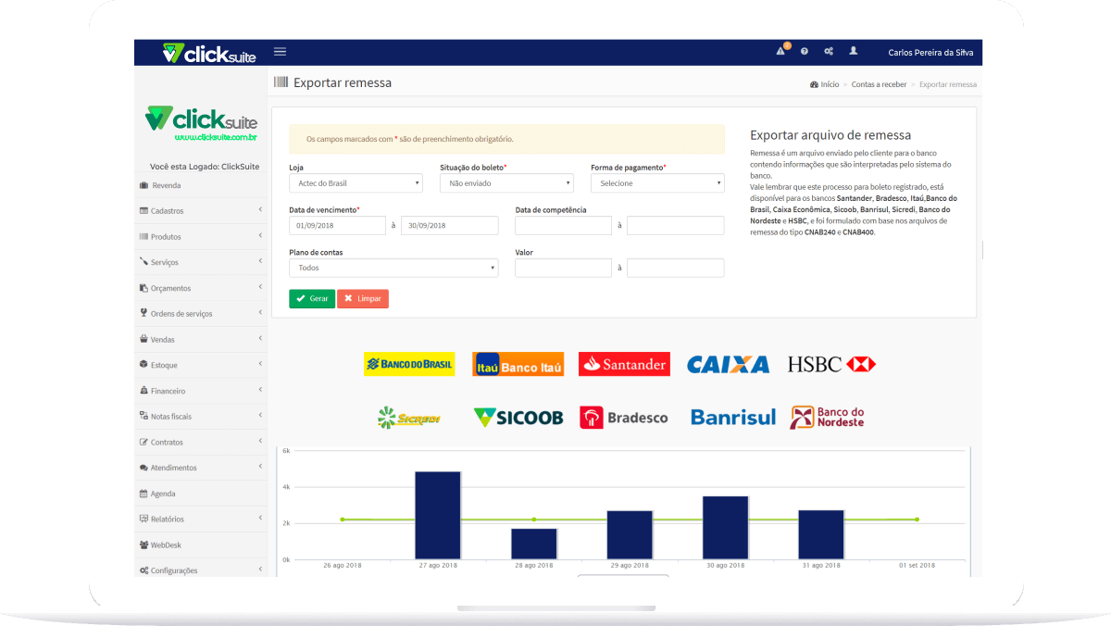Expand the Orçamentos sidebar section
The height and width of the screenshot is (626, 1111).
pos(201,288)
